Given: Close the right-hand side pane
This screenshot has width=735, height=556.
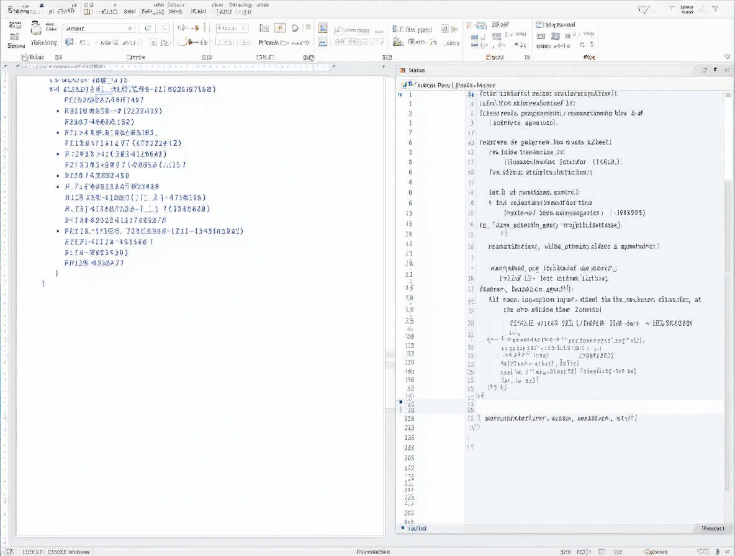Looking at the screenshot, I should click(x=726, y=69).
